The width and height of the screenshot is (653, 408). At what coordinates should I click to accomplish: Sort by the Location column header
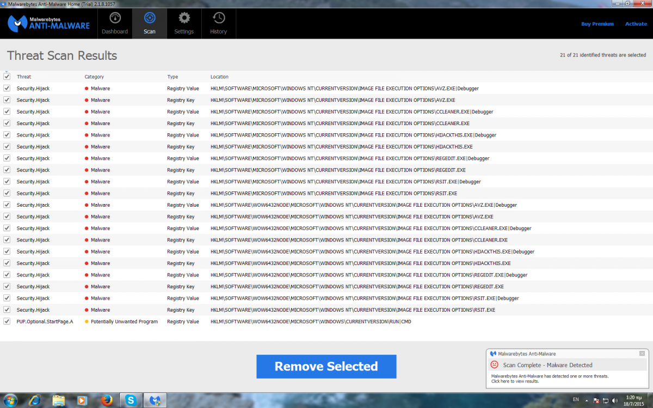point(219,77)
